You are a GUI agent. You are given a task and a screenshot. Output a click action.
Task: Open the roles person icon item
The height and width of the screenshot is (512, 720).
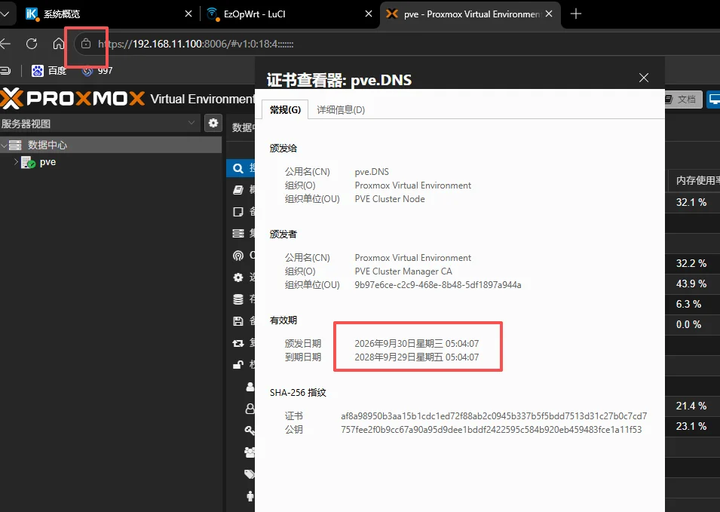point(250,496)
